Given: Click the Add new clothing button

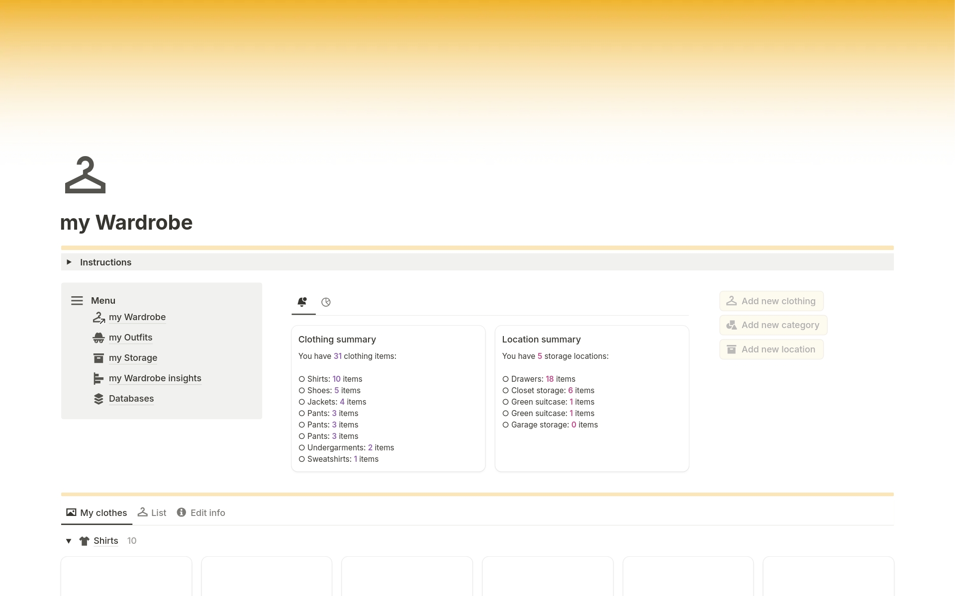Looking at the screenshot, I should [770, 301].
